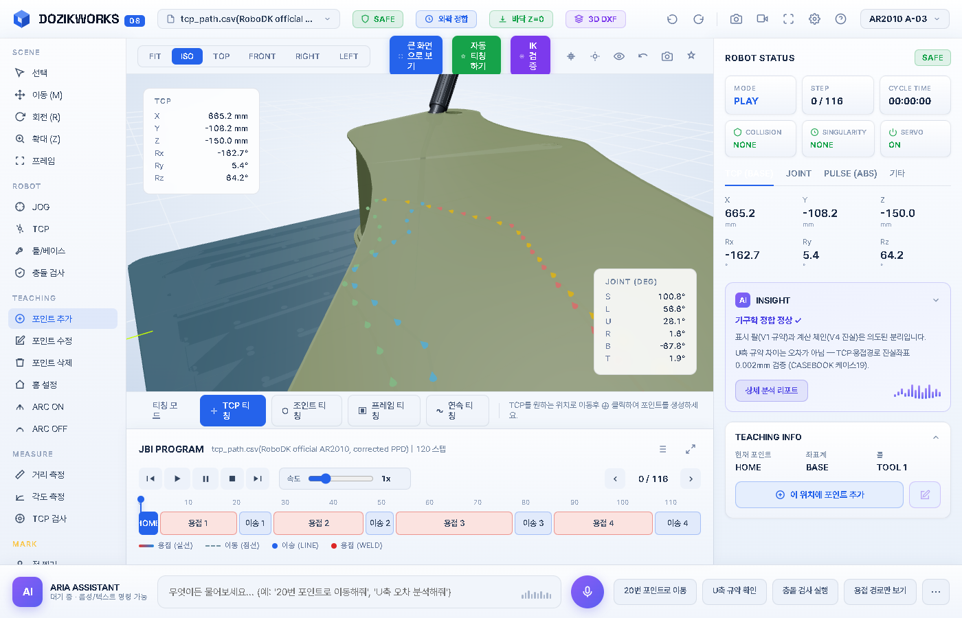Open 홈 설정 in sidebar
962x618 pixels.
[x=63, y=385]
